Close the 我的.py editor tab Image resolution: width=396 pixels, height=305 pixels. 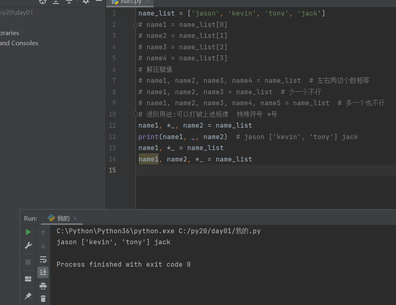pos(147,2)
